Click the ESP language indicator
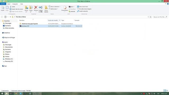The width and height of the screenshot is (169, 95). [x=158, y=94]
